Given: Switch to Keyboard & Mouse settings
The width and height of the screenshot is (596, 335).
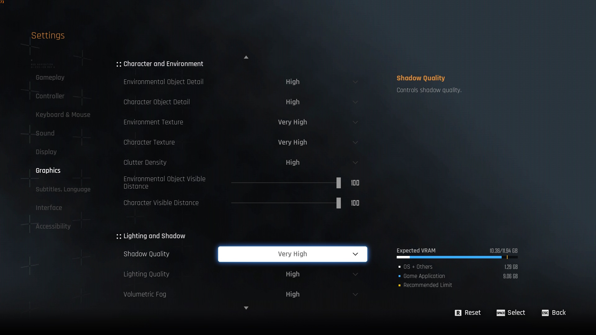Looking at the screenshot, I should click(63, 115).
